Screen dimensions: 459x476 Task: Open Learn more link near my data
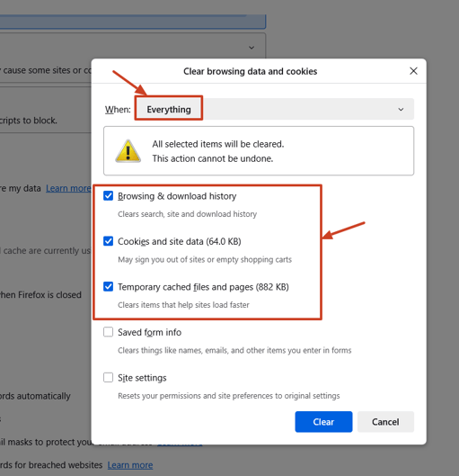pyautogui.click(x=68, y=189)
